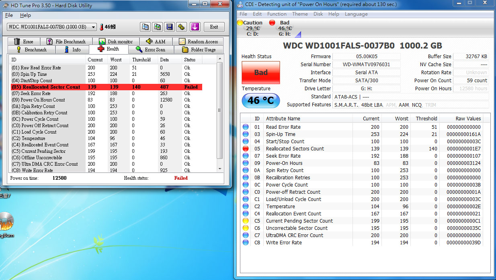Screen dimensions: 496x280
Task: Click HD Tune copy text to clipboard icon
Action: 145,27
